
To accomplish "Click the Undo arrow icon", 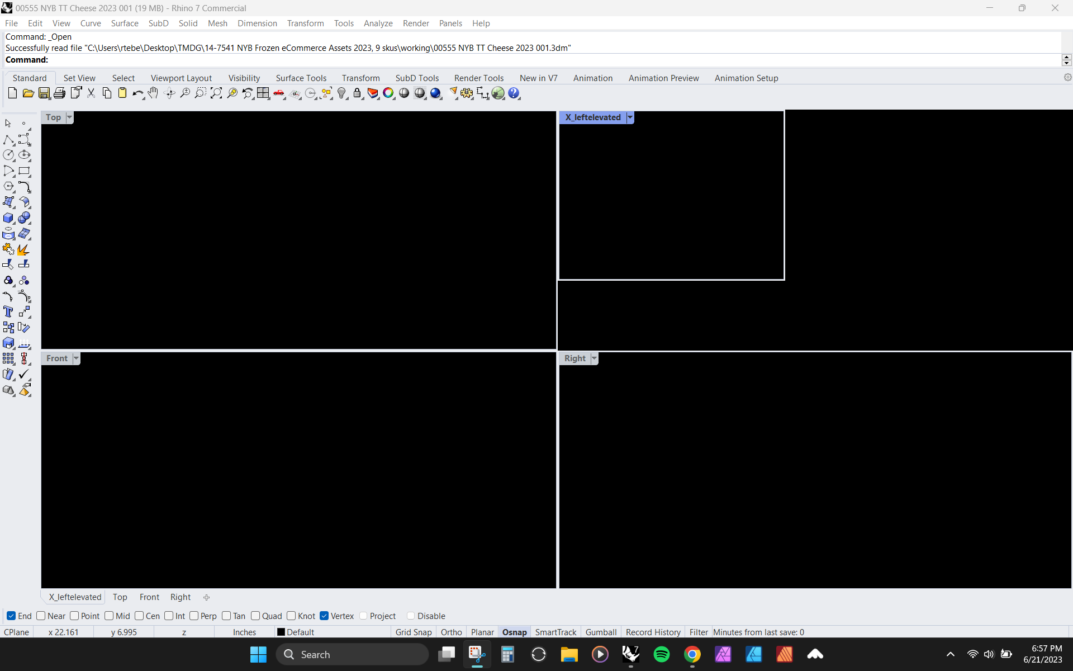I will tap(137, 93).
